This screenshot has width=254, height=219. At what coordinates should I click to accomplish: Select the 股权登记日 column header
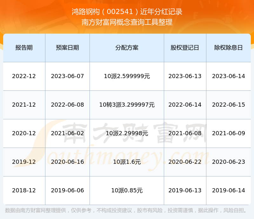pos(185,48)
